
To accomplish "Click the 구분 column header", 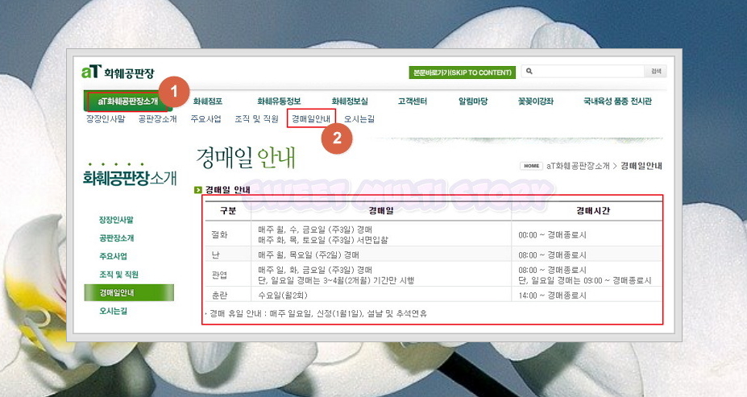I will click(228, 211).
